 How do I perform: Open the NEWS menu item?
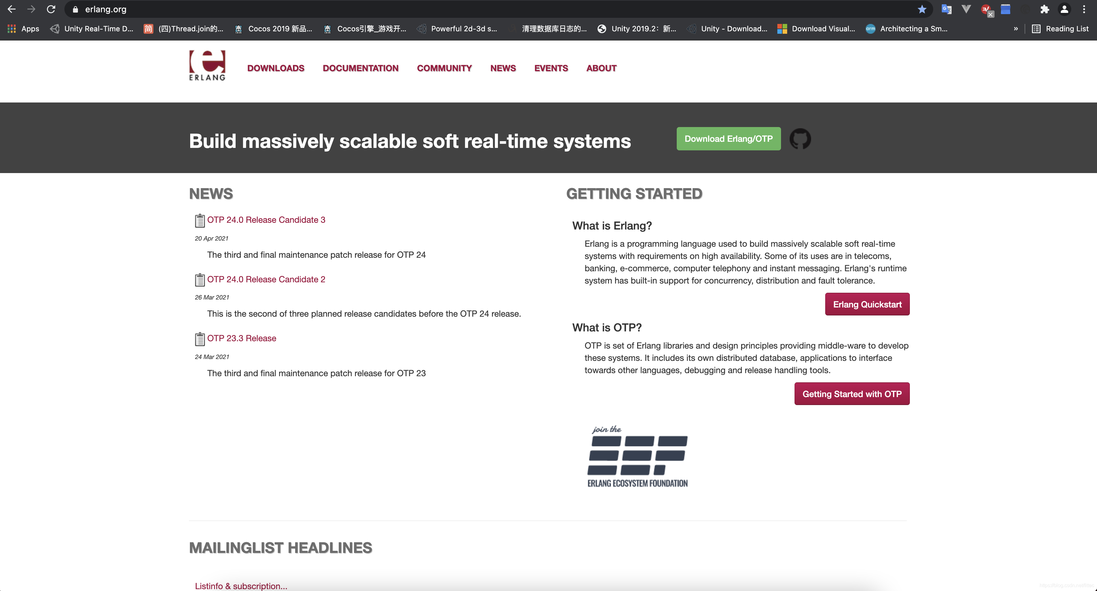coord(503,68)
